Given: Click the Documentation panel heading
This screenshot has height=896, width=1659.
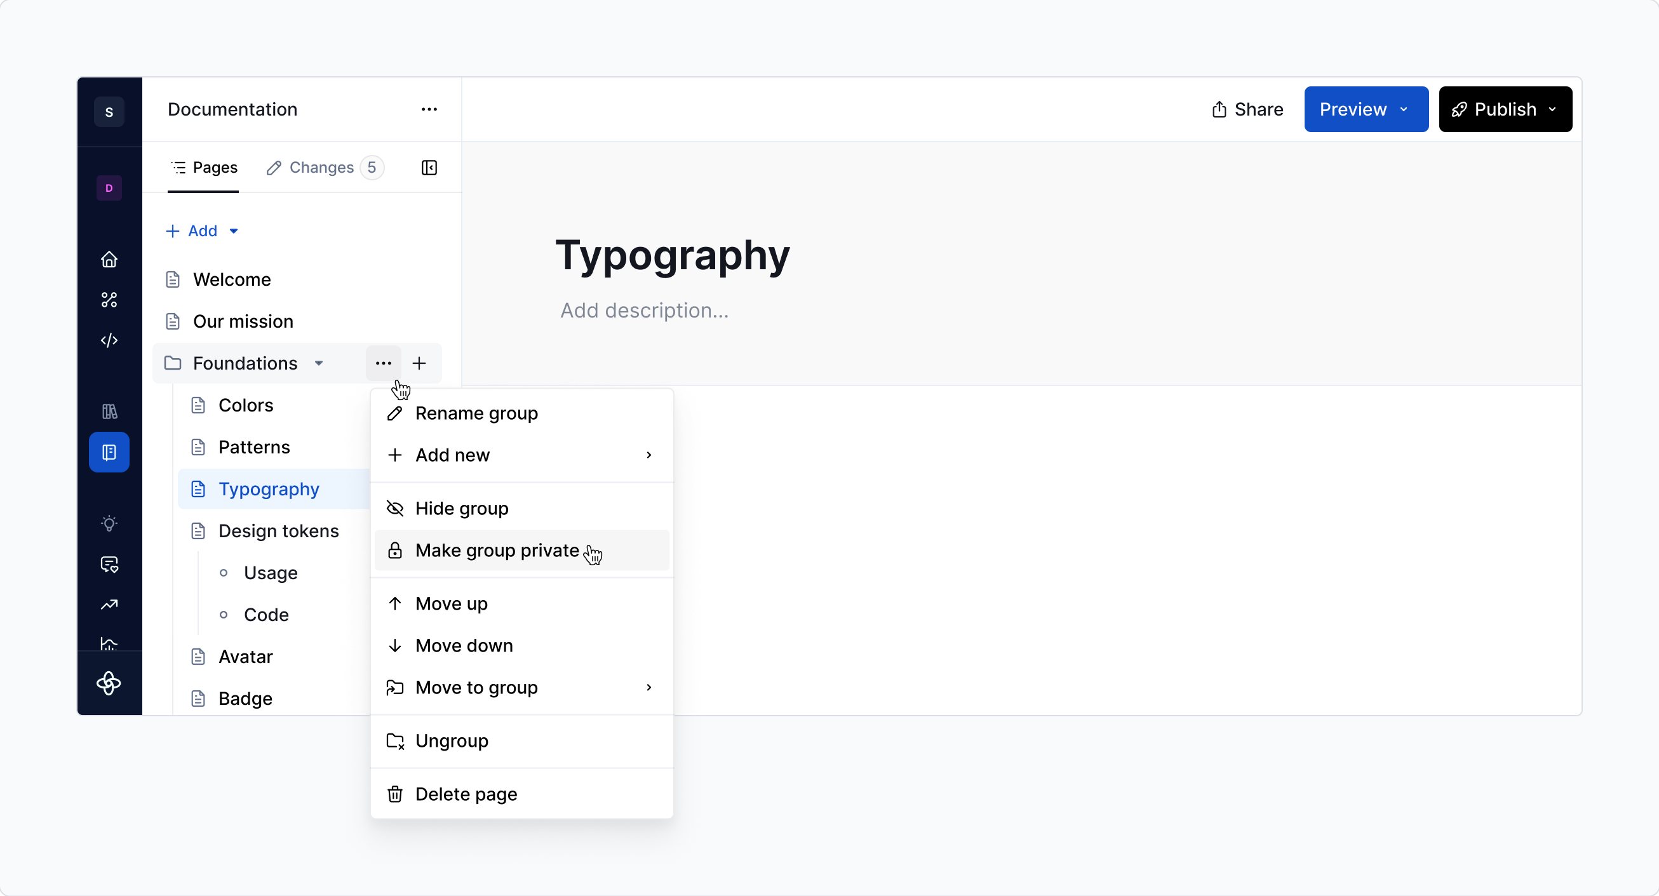Looking at the screenshot, I should [x=232, y=109].
